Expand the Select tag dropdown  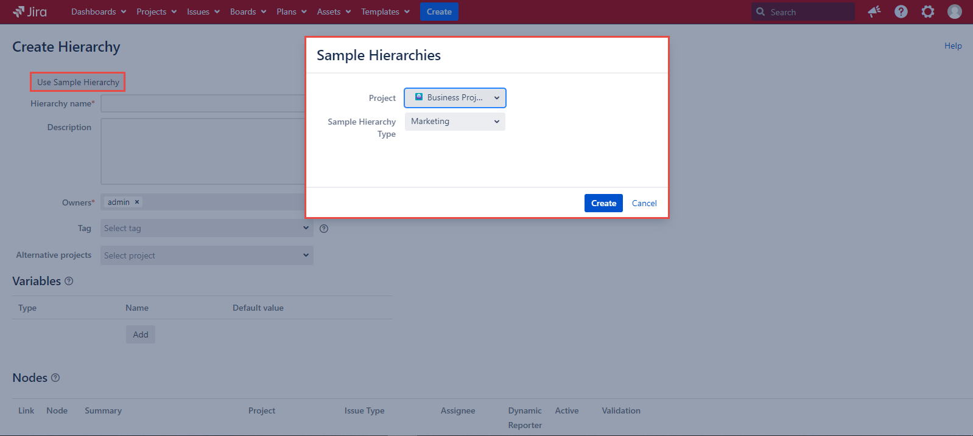[206, 228]
